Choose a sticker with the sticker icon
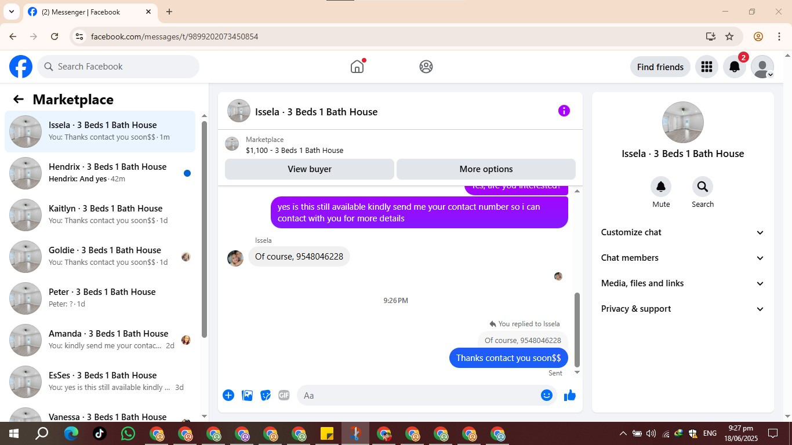The image size is (792, 445). tap(266, 395)
